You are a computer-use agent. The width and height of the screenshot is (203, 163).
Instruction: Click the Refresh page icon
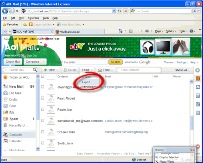[x=119, y=11]
